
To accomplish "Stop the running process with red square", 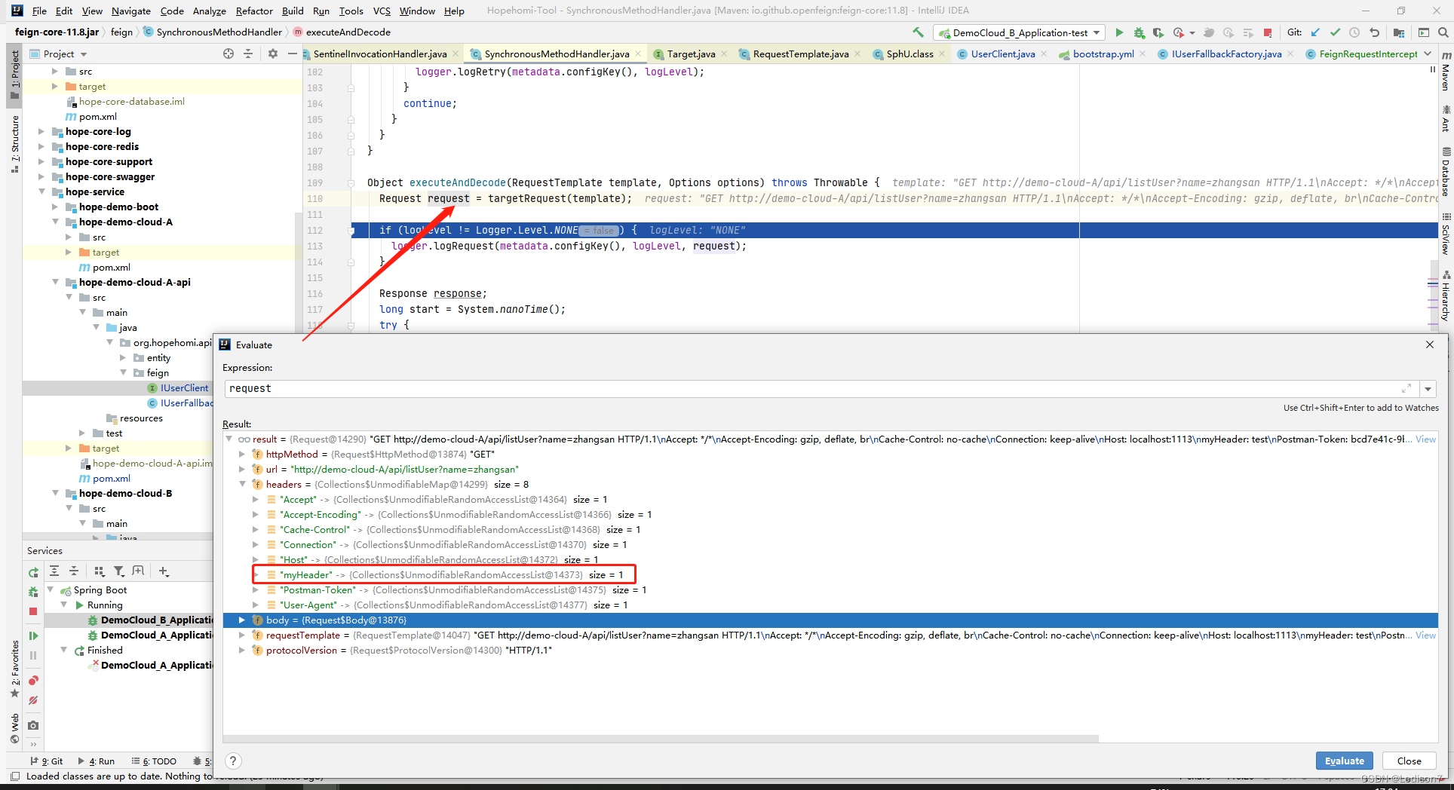I will click(1268, 32).
